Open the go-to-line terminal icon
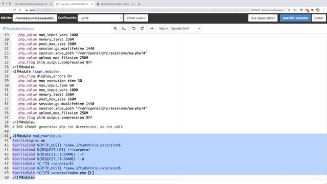 (124, 29)
